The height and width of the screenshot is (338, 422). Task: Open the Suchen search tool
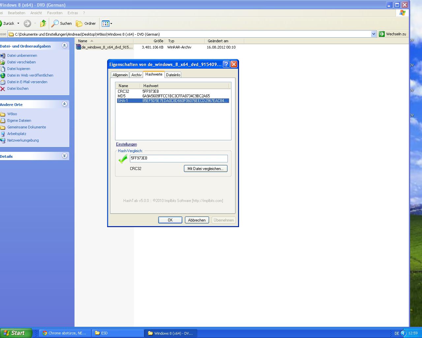point(62,23)
